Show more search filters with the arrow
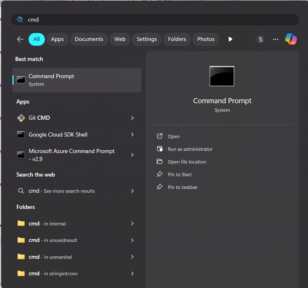 [230, 39]
